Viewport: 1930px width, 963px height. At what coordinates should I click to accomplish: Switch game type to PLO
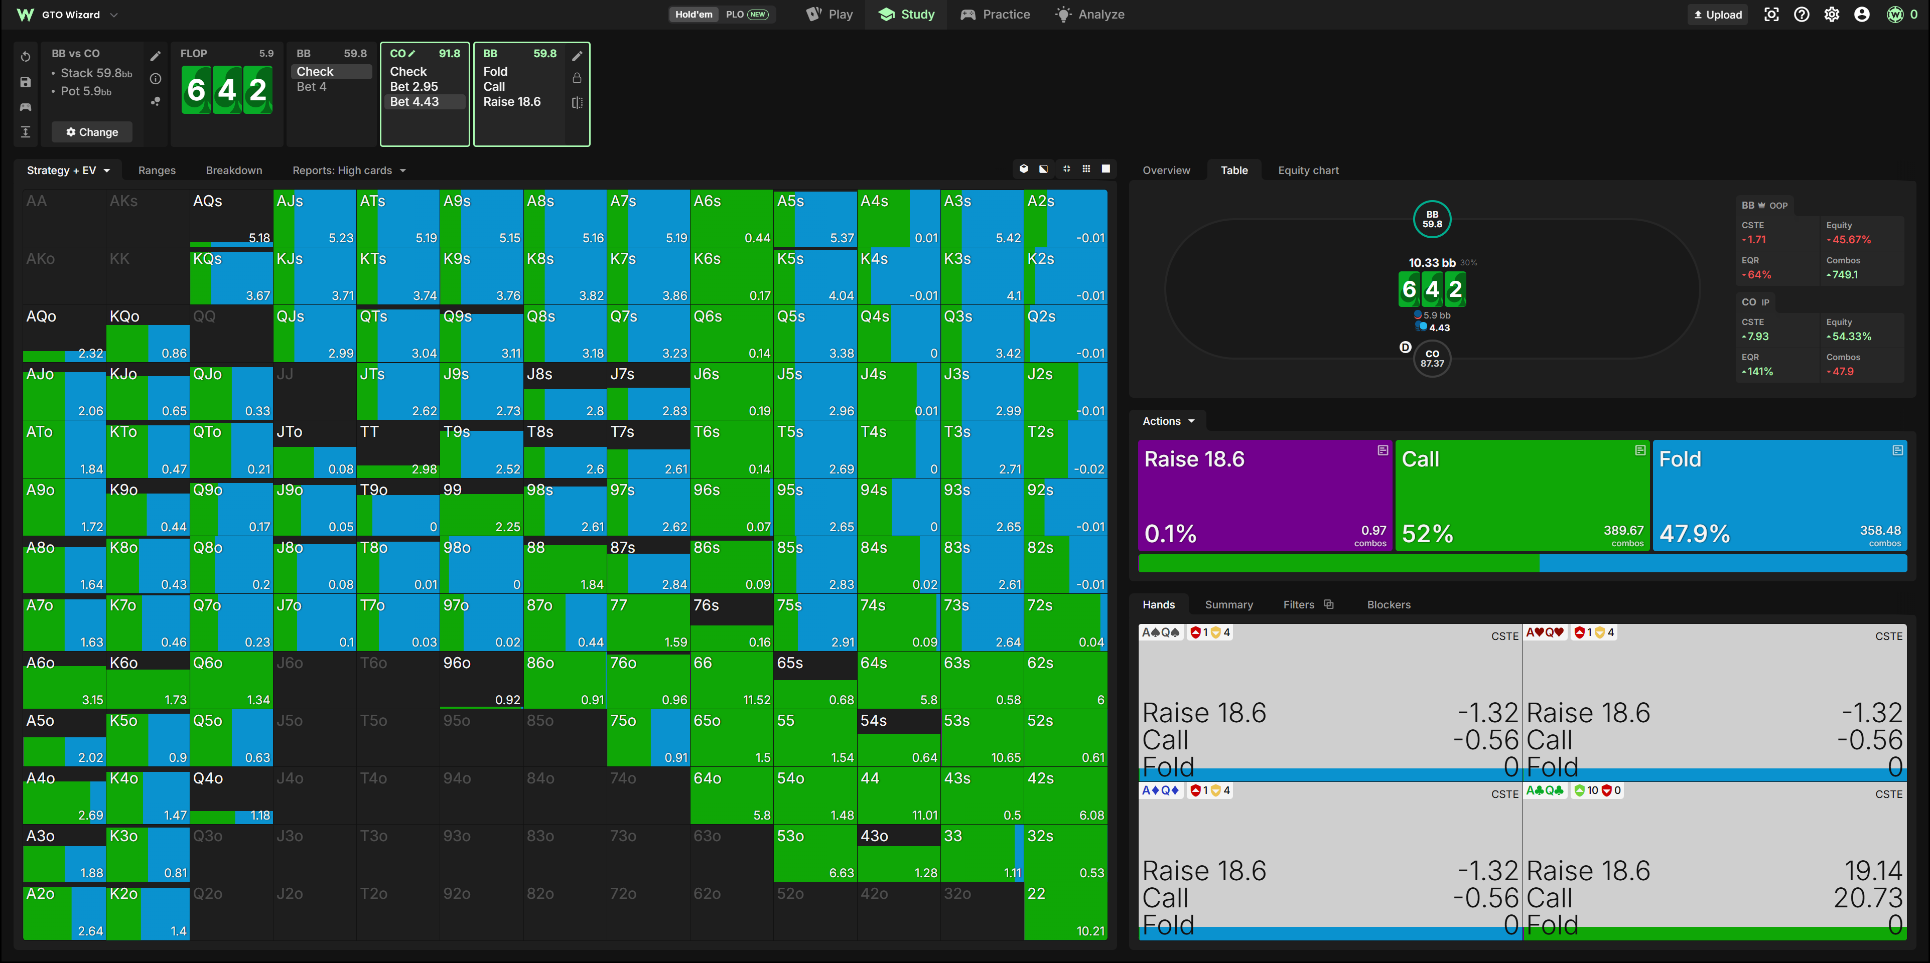[747, 14]
